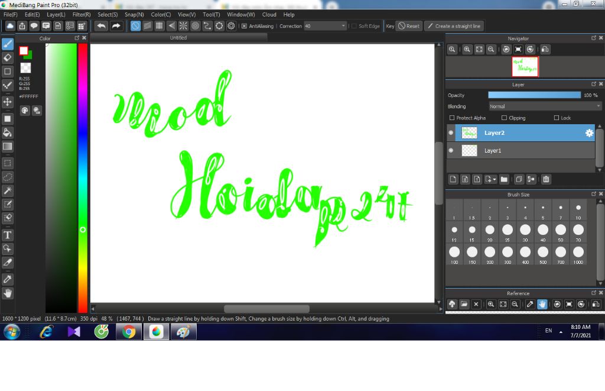This screenshot has width=605, height=391.
Task: Click the Undo arrow
Action: click(x=102, y=26)
